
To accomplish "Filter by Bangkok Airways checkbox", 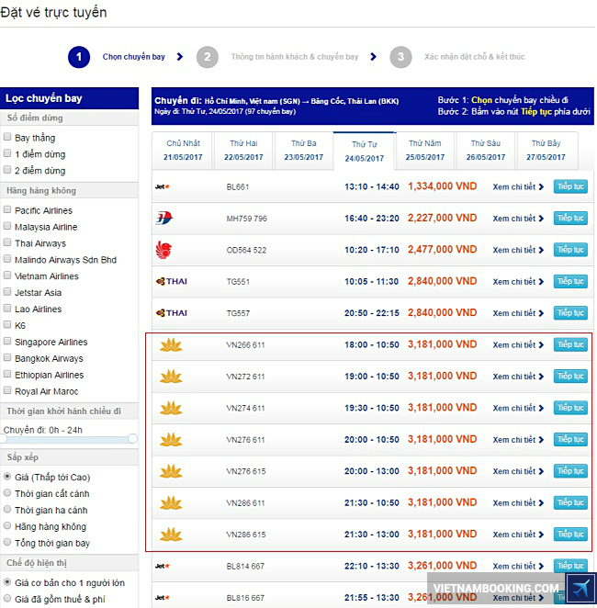I will point(7,357).
